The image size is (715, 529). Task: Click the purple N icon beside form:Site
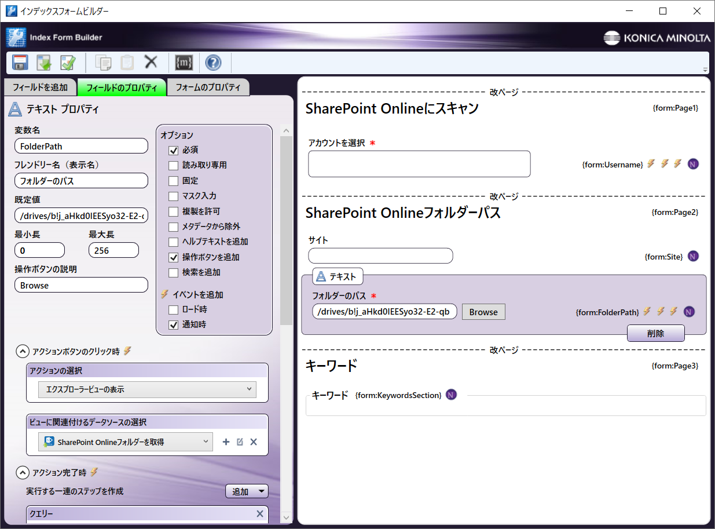(693, 256)
